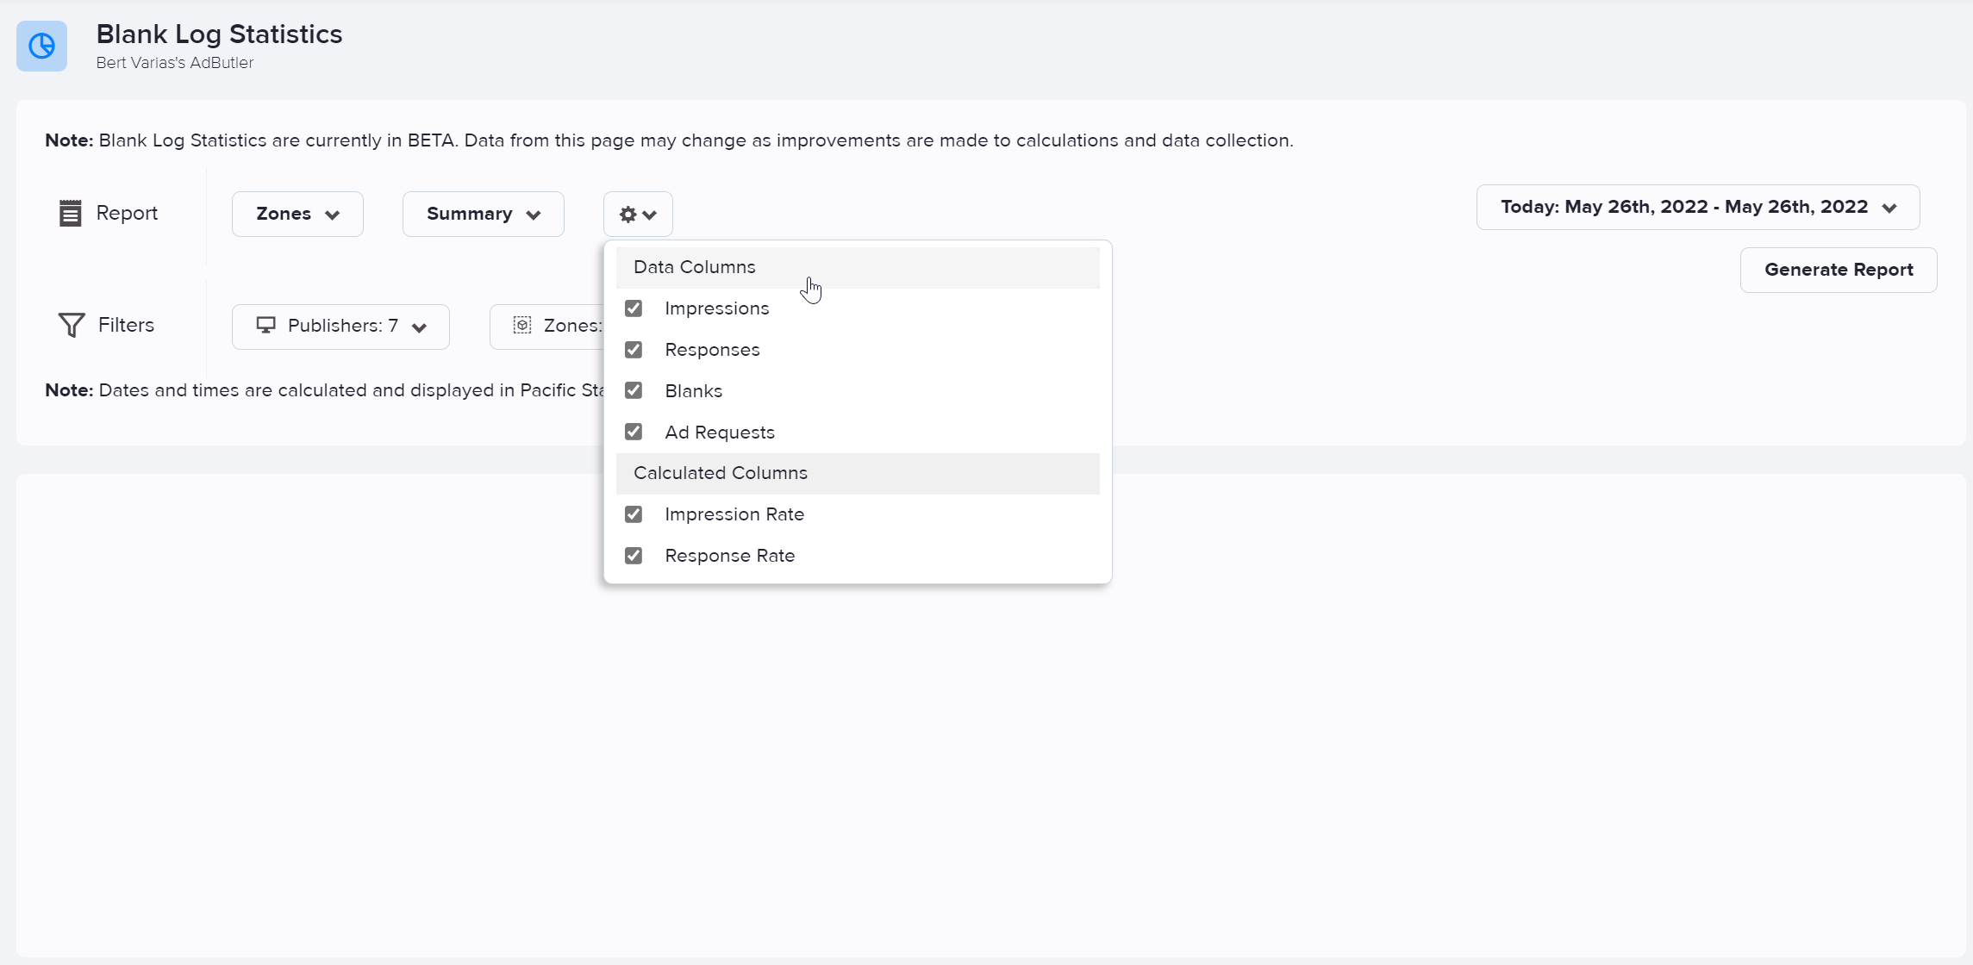Screen dimensions: 1973x965
Task: Click the Data Columns section header
Action: tap(695, 267)
